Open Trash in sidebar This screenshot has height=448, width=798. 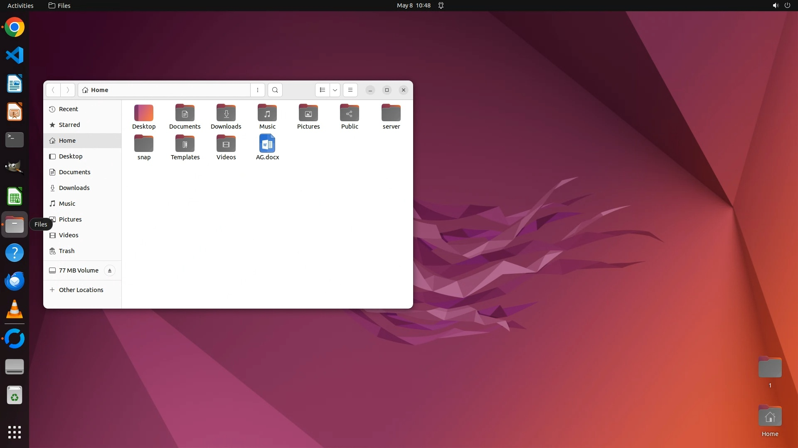pos(66,251)
